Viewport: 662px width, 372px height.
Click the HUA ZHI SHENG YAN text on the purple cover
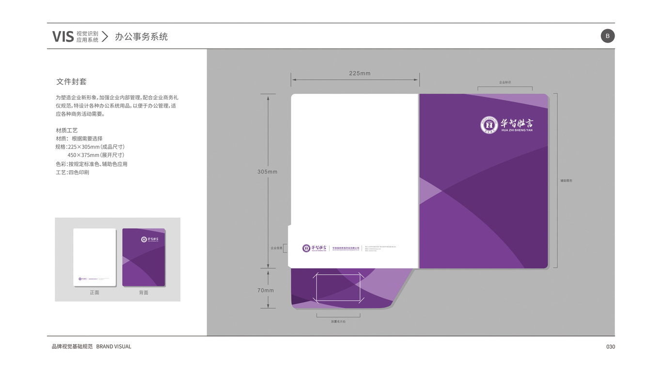(517, 130)
